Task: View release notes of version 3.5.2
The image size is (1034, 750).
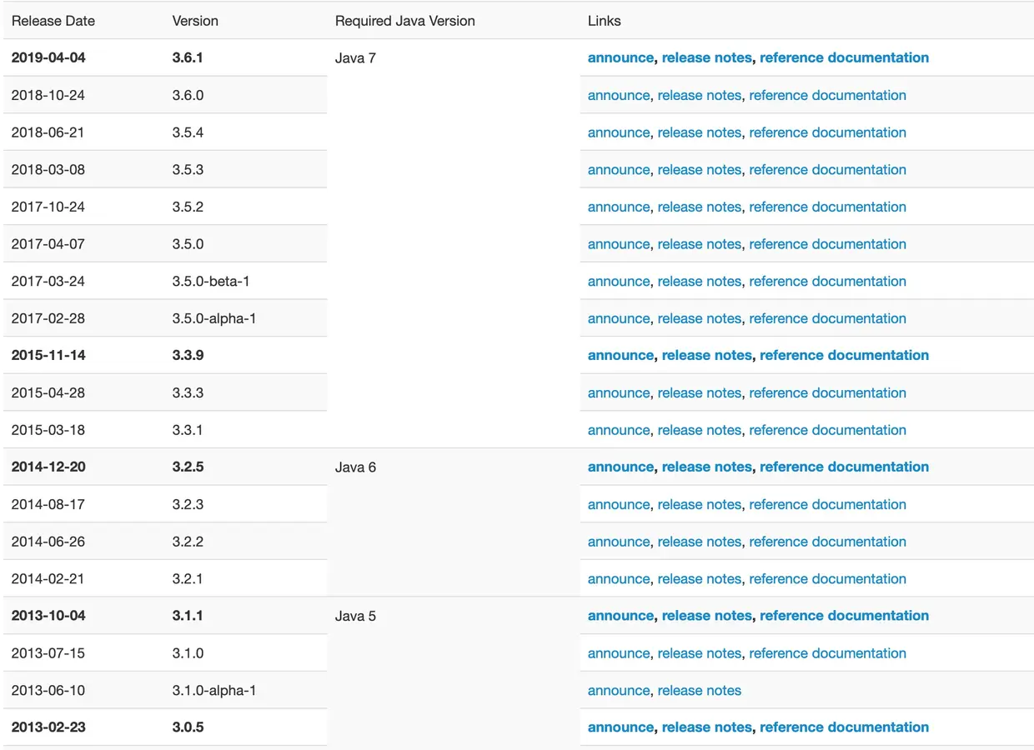Action: pos(700,207)
